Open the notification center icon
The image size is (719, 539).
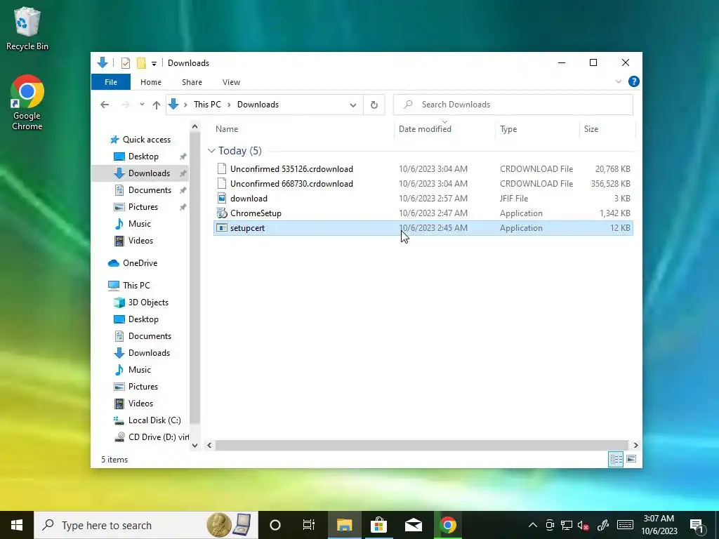tap(697, 526)
